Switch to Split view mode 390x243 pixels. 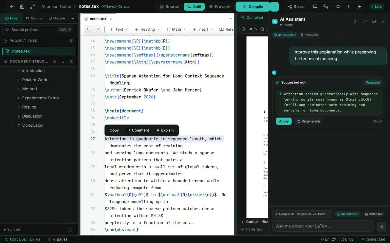(x=194, y=6)
